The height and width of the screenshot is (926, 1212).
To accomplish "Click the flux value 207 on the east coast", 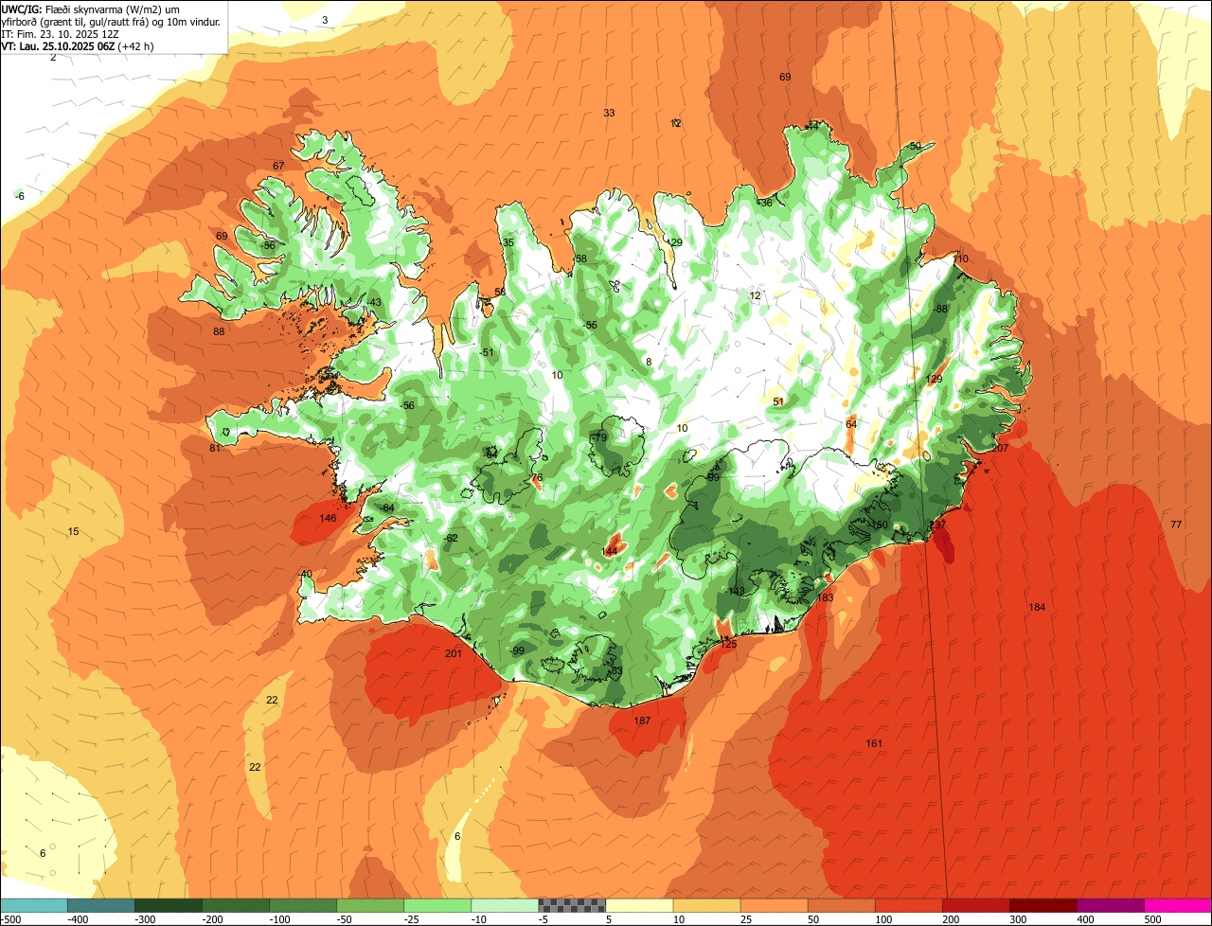I will coord(1000,448).
